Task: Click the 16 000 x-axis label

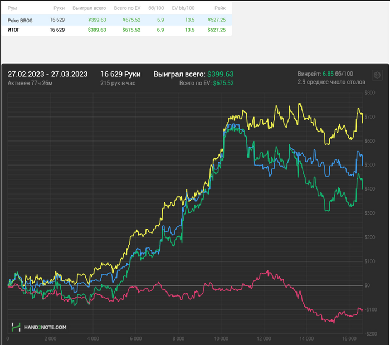Action: click(349, 338)
